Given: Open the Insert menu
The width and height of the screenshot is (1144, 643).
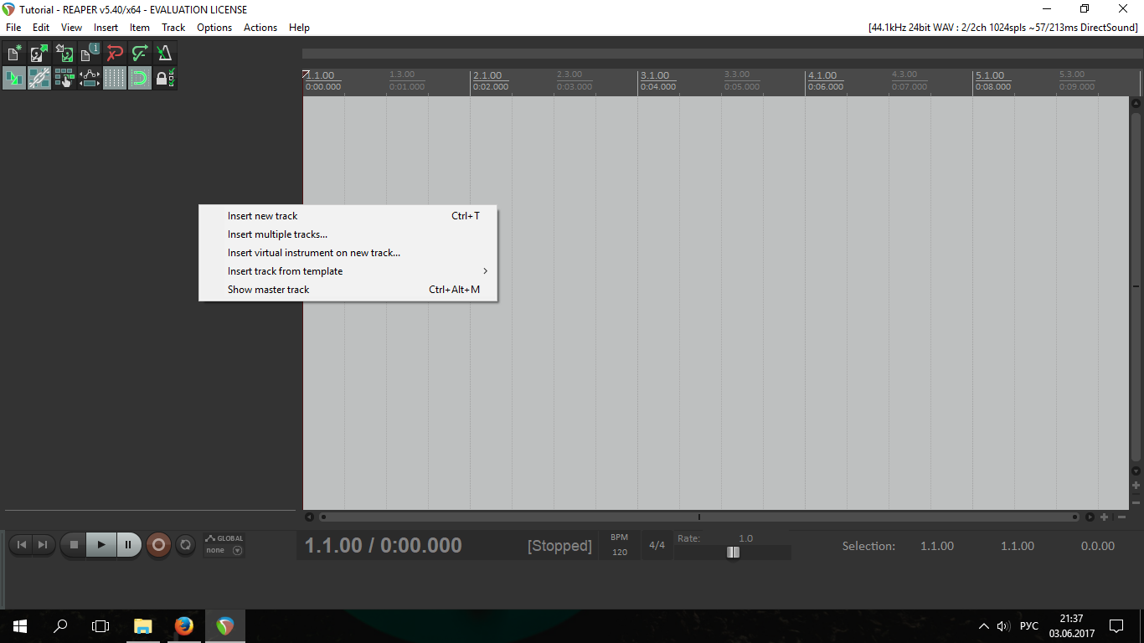Looking at the screenshot, I should point(106,28).
